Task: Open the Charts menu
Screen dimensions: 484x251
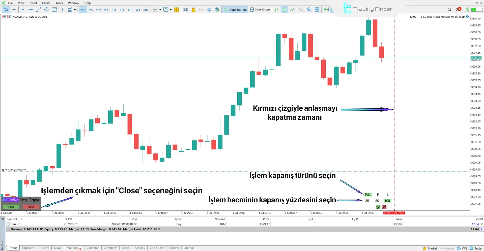Action: tap(46, 3)
